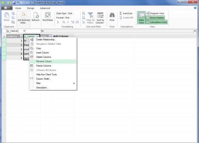Click the select-all corner of the table
This screenshot has width=199, height=143.
[x=4, y=36]
